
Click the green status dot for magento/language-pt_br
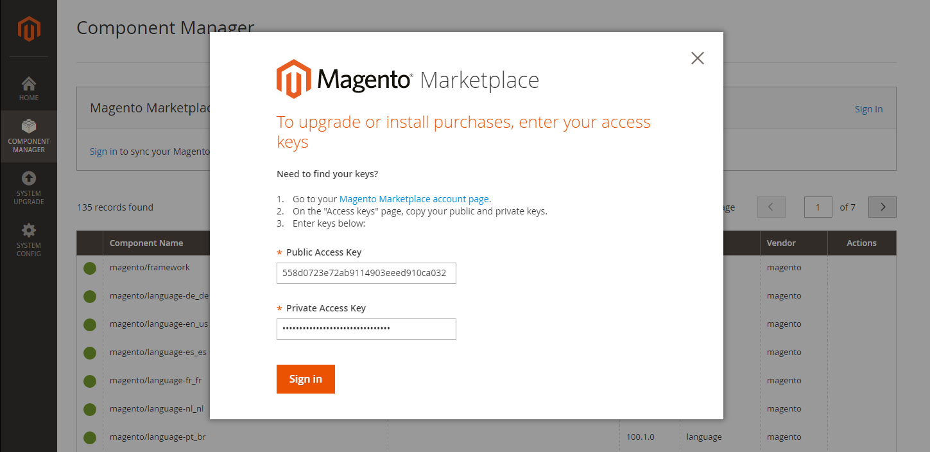point(90,437)
